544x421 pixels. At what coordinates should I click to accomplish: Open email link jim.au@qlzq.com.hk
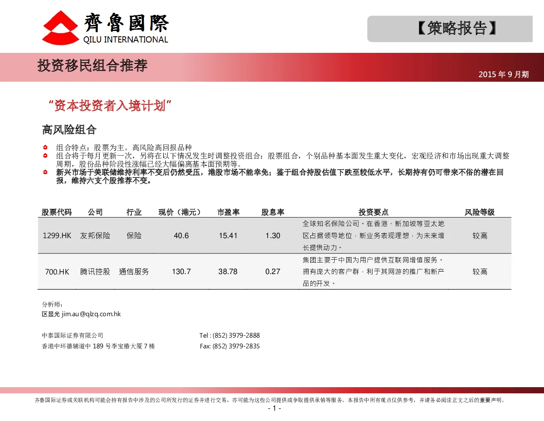[91, 314]
